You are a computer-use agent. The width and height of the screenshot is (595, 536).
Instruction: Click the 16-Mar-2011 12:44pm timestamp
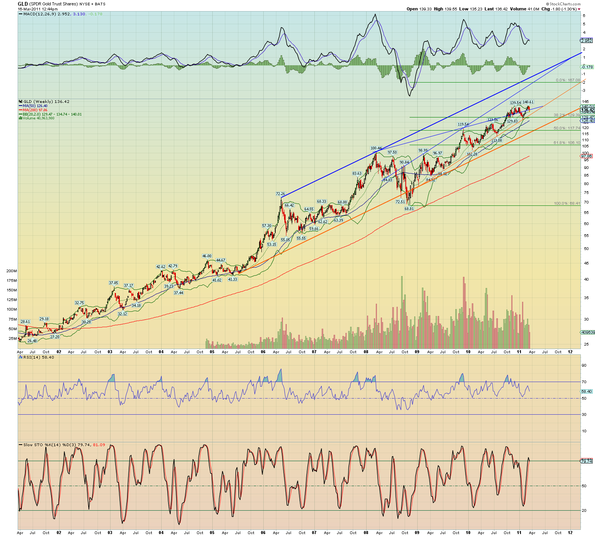tap(38, 9)
